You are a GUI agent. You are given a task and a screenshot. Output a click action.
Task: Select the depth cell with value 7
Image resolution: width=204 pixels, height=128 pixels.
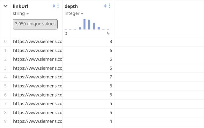[x=88, y=77]
